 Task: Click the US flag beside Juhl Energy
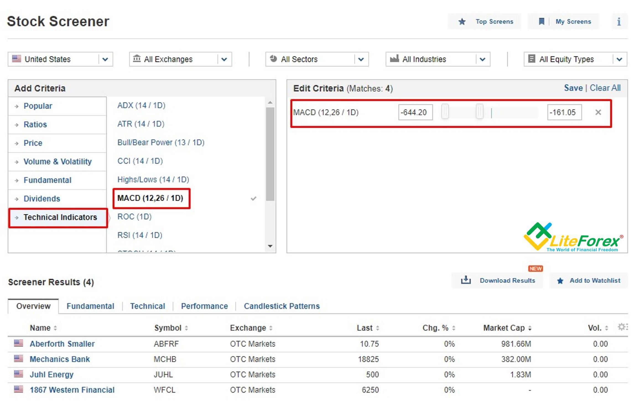coord(19,374)
